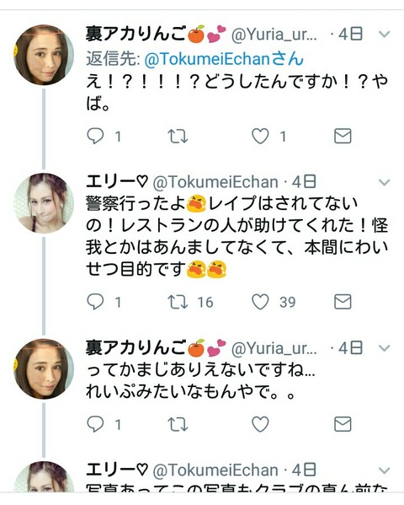Open options chevron on first tweet
This screenshot has height=505, width=404.
click(385, 34)
